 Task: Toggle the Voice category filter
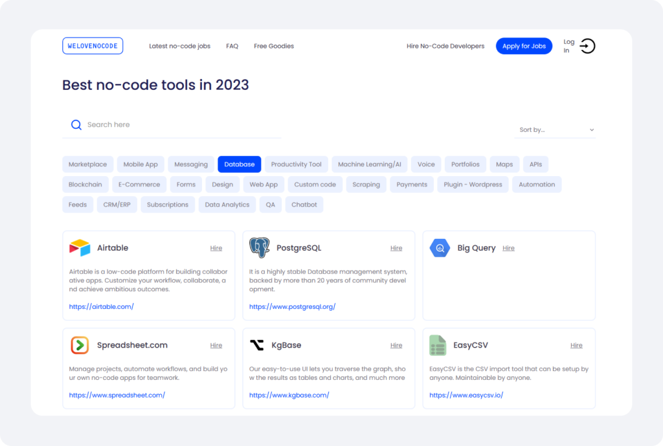coord(426,164)
